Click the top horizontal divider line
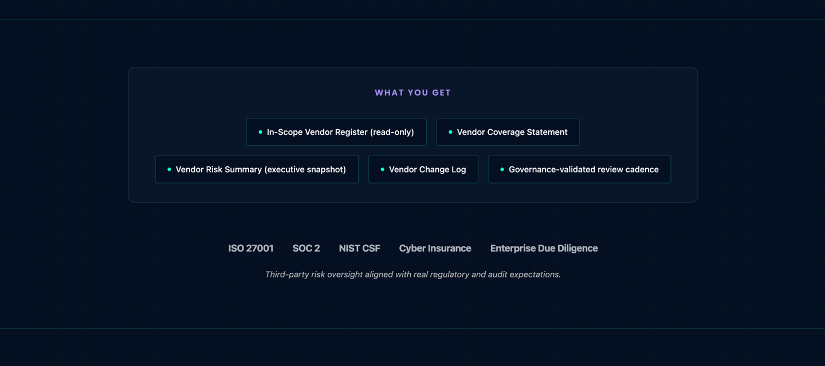The image size is (825, 366). (x=412, y=19)
